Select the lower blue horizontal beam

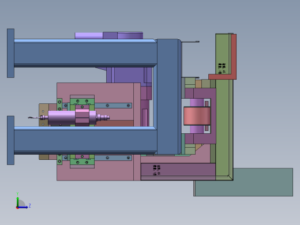pos(85,140)
